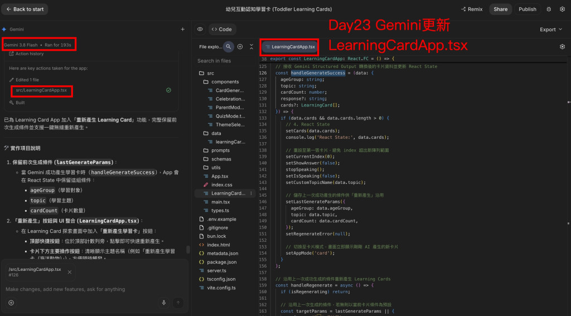Open the Export dropdown
This screenshot has width=571, height=316.
[550, 30]
